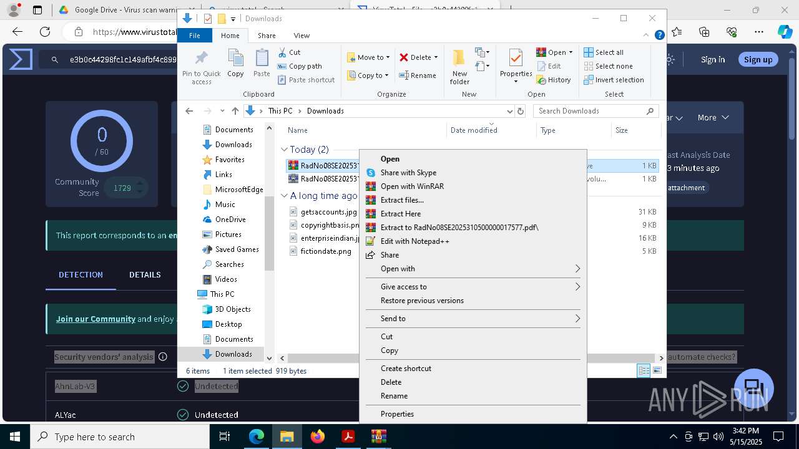Choose Edit with Notepad++
Screen dimensions: 799x449
pyautogui.click(x=473, y=241)
